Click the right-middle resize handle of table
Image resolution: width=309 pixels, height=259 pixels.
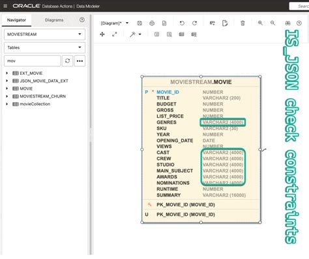(x=260, y=149)
